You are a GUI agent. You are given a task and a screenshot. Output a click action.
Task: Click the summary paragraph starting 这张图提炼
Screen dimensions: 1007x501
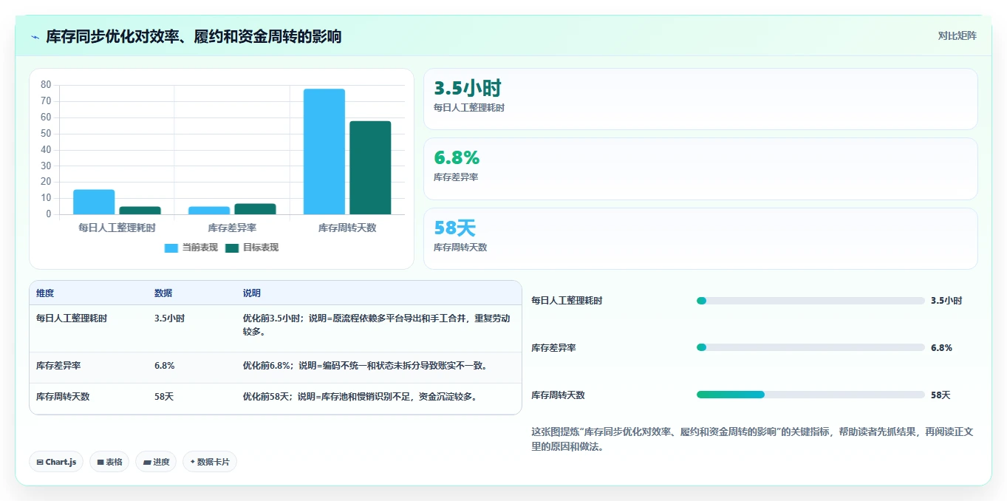click(752, 439)
